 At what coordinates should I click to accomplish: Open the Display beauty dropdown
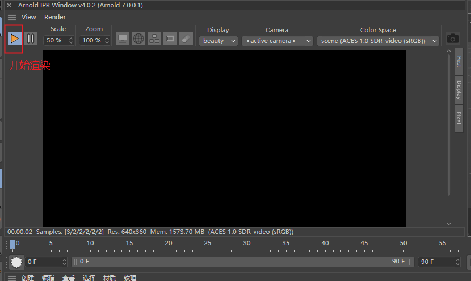pos(218,41)
